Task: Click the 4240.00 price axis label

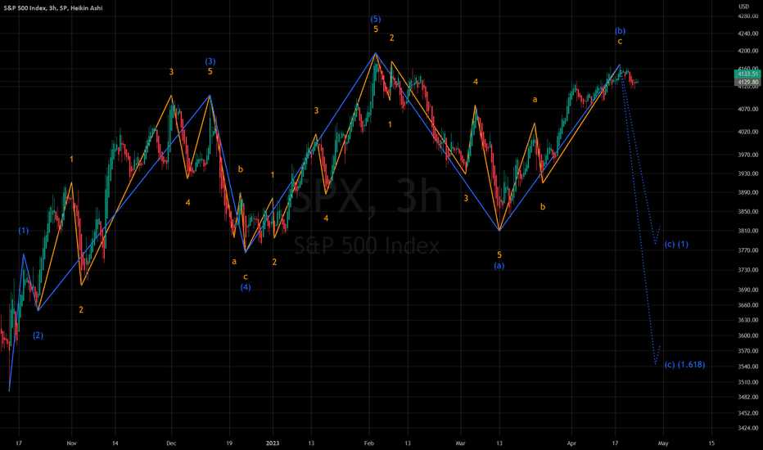Action: pos(748,34)
